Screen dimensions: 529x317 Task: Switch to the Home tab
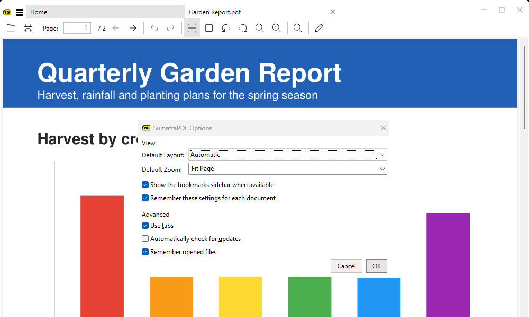[x=105, y=12]
